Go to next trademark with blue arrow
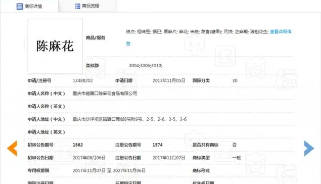Viewport: 321px width, 184px height. click(x=309, y=149)
